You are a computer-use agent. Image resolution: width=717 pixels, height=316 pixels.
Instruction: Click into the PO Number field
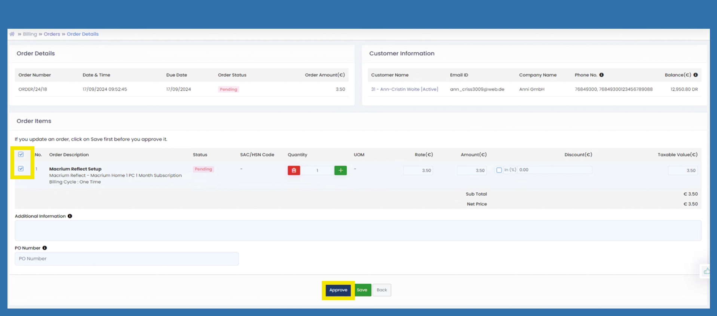point(126,258)
